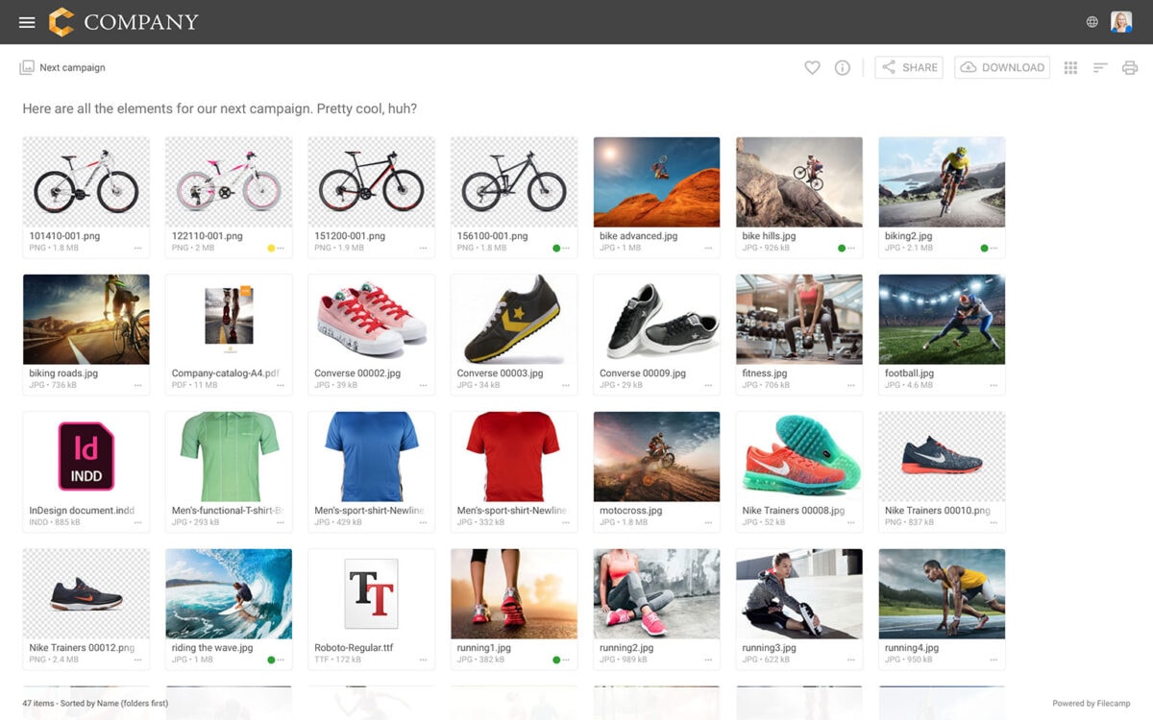Open the sort order options icon

pos(1100,67)
